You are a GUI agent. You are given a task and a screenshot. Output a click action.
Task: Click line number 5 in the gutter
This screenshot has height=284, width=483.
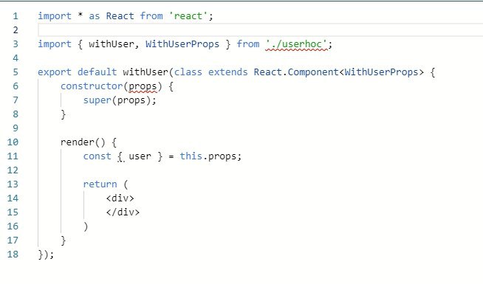(16, 72)
